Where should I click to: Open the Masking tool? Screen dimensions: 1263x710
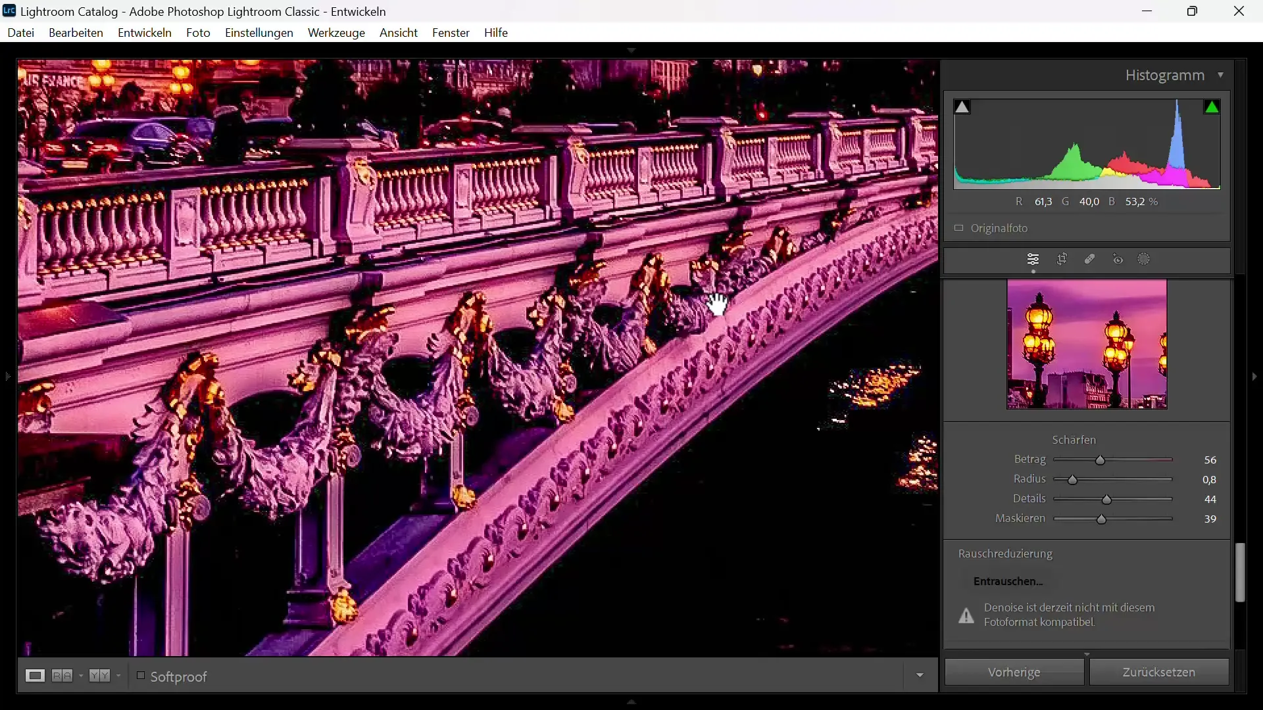tap(1145, 260)
